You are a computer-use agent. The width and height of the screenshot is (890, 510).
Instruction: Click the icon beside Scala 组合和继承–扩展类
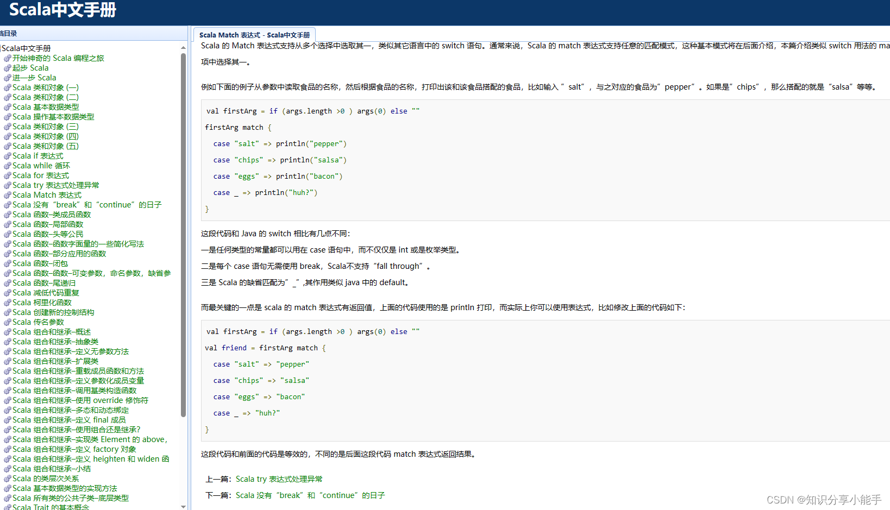(x=8, y=361)
